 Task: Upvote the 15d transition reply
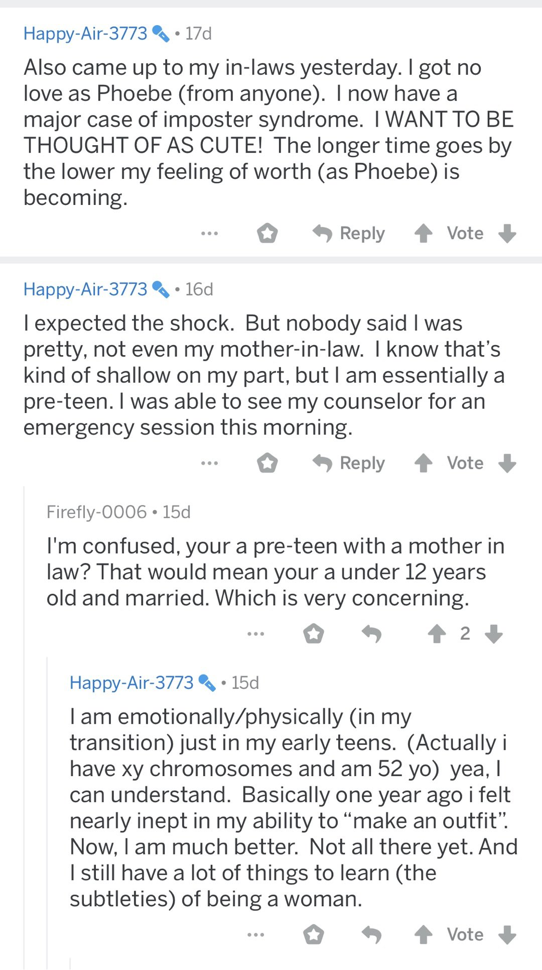click(x=424, y=935)
